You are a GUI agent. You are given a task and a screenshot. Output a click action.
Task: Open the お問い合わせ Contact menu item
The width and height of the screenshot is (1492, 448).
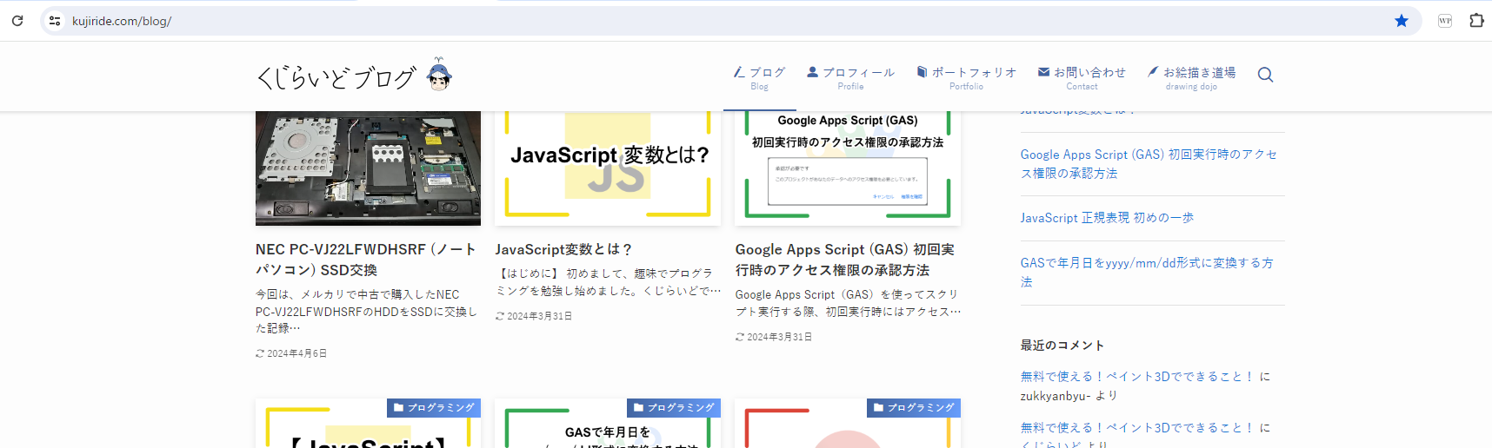(x=1082, y=78)
